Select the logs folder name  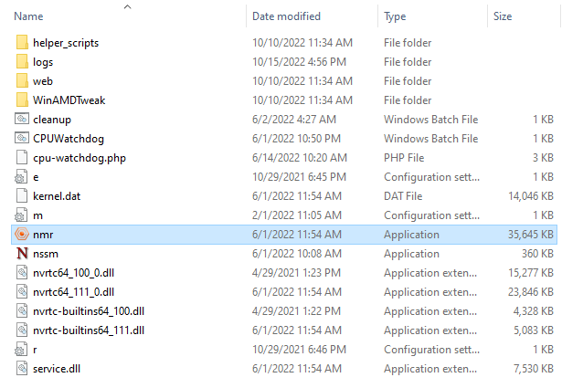(x=43, y=62)
